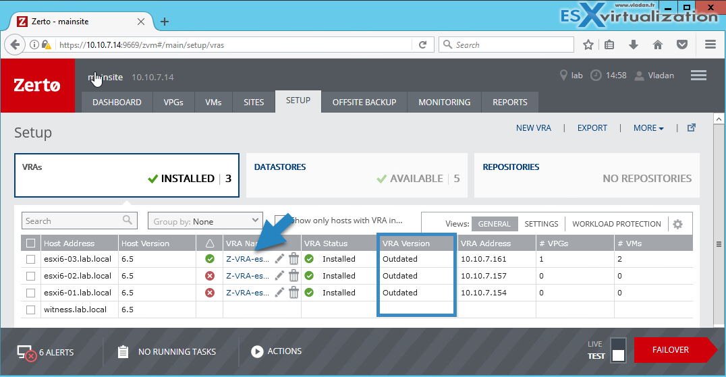Click the EXPORT link
This screenshot has height=377, width=726.
click(x=592, y=128)
